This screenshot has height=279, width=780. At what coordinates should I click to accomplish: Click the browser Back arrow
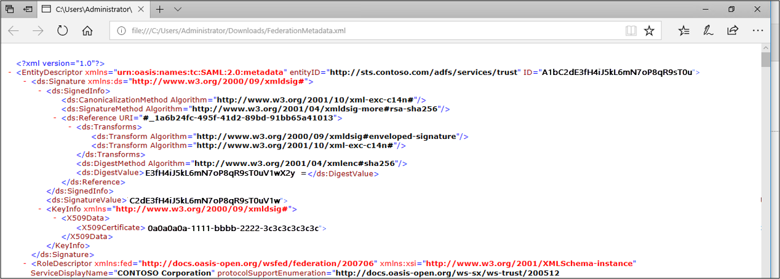[14, 31]
